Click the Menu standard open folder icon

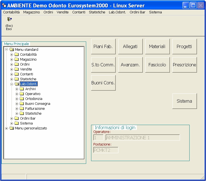click(11, 49)
